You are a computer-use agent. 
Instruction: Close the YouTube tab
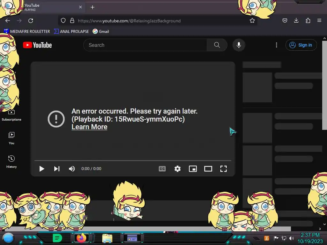click(80, 7)
